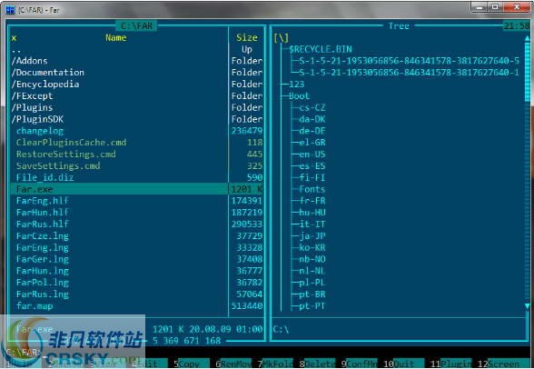Select pt-PT under Boot
Viewport: 534px width, 369px height.
coord(312,305)
